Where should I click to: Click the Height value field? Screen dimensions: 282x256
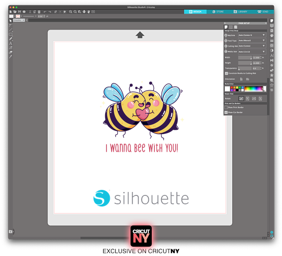click(256, 63)
